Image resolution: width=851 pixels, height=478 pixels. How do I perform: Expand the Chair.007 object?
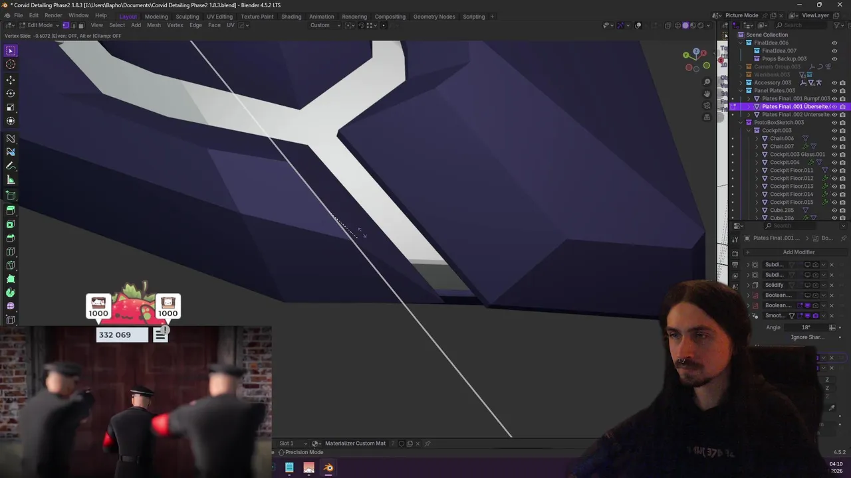(757, 146)
